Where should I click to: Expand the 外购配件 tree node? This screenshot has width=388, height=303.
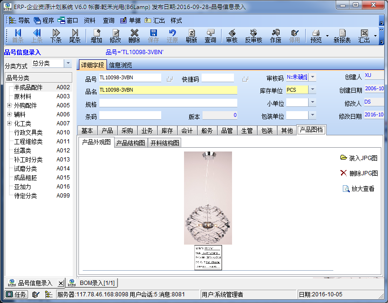click(9, 105)
